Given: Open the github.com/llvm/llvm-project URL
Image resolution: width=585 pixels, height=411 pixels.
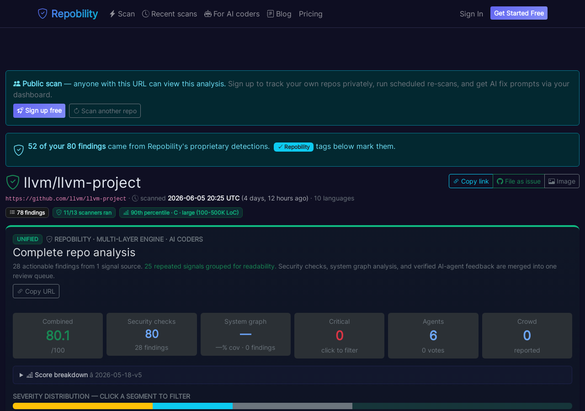Looking at the screenshot, I should tap(66, 199).
